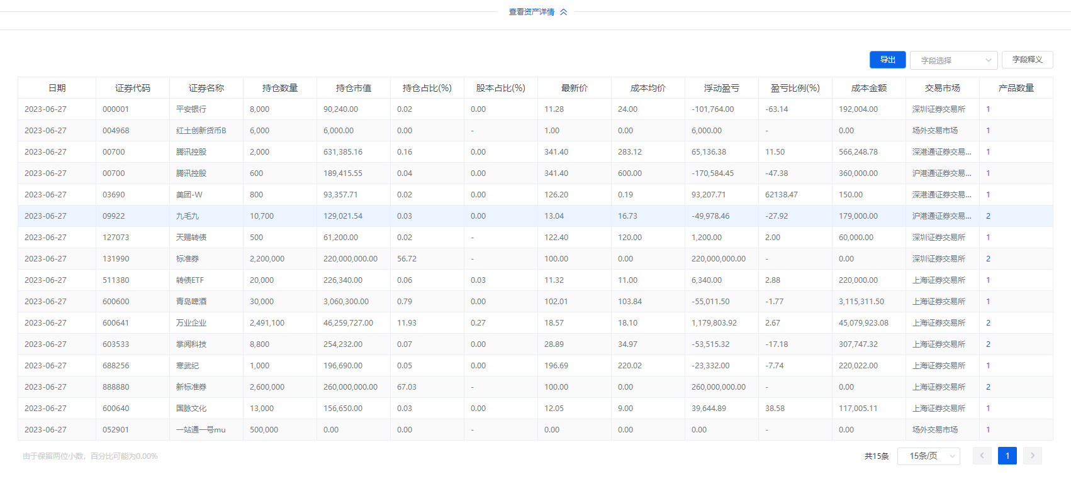Viewport: 1071px width, 489px height.
Task: Go to previous page arrow
Action: (982, 456)
